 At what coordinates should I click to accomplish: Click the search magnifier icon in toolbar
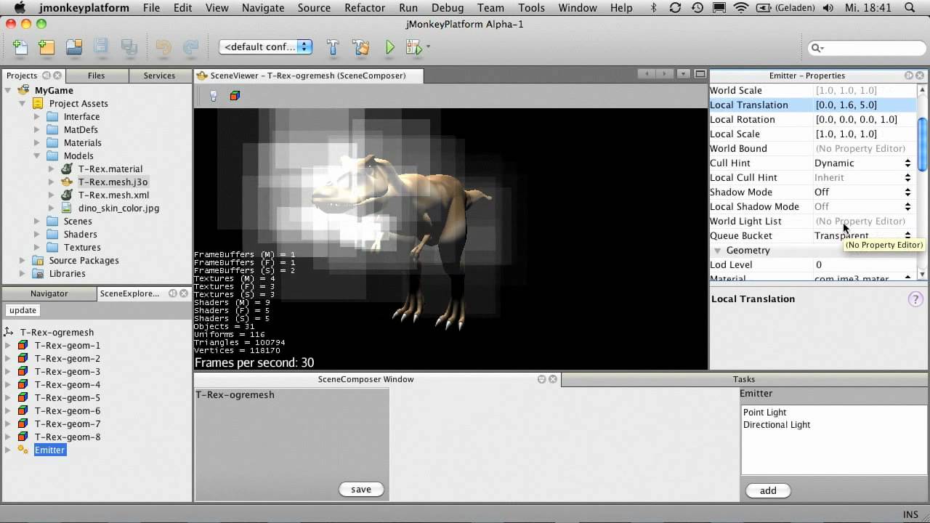[x=817, y=48]
